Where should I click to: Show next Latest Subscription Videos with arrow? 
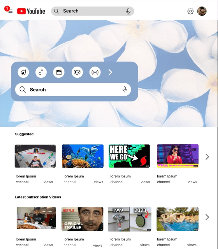point(207,217)
